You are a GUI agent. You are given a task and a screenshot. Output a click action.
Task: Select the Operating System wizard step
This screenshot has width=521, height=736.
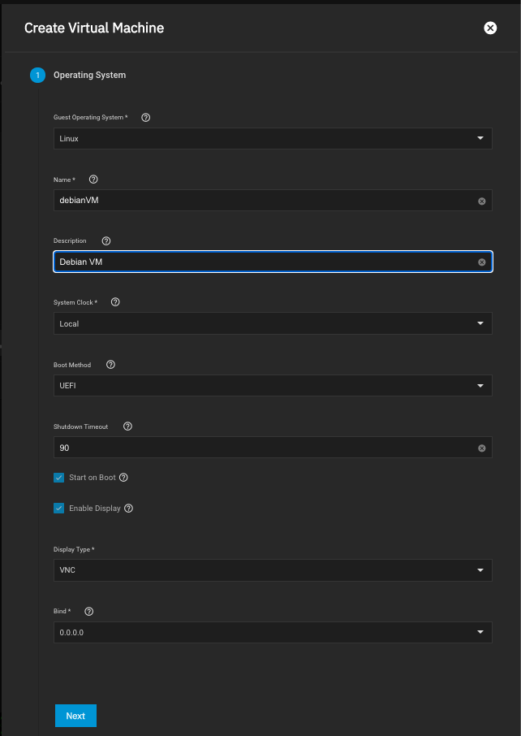[89, 75]
